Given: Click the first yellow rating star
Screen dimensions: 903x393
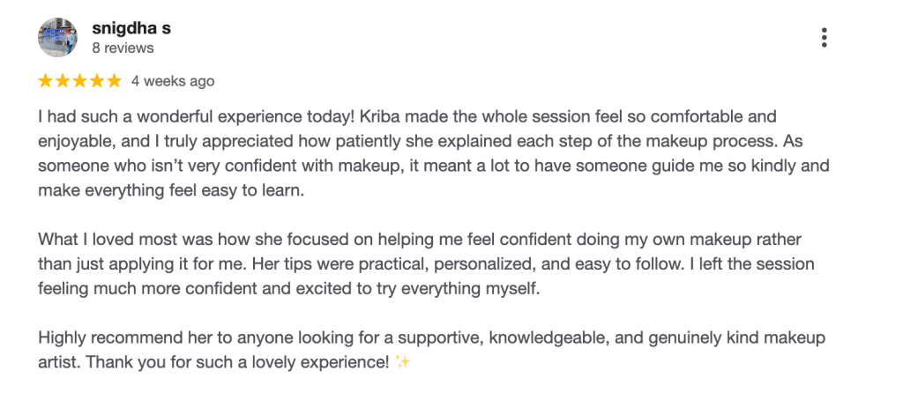Looking at the screenshot, I should 46,81.
